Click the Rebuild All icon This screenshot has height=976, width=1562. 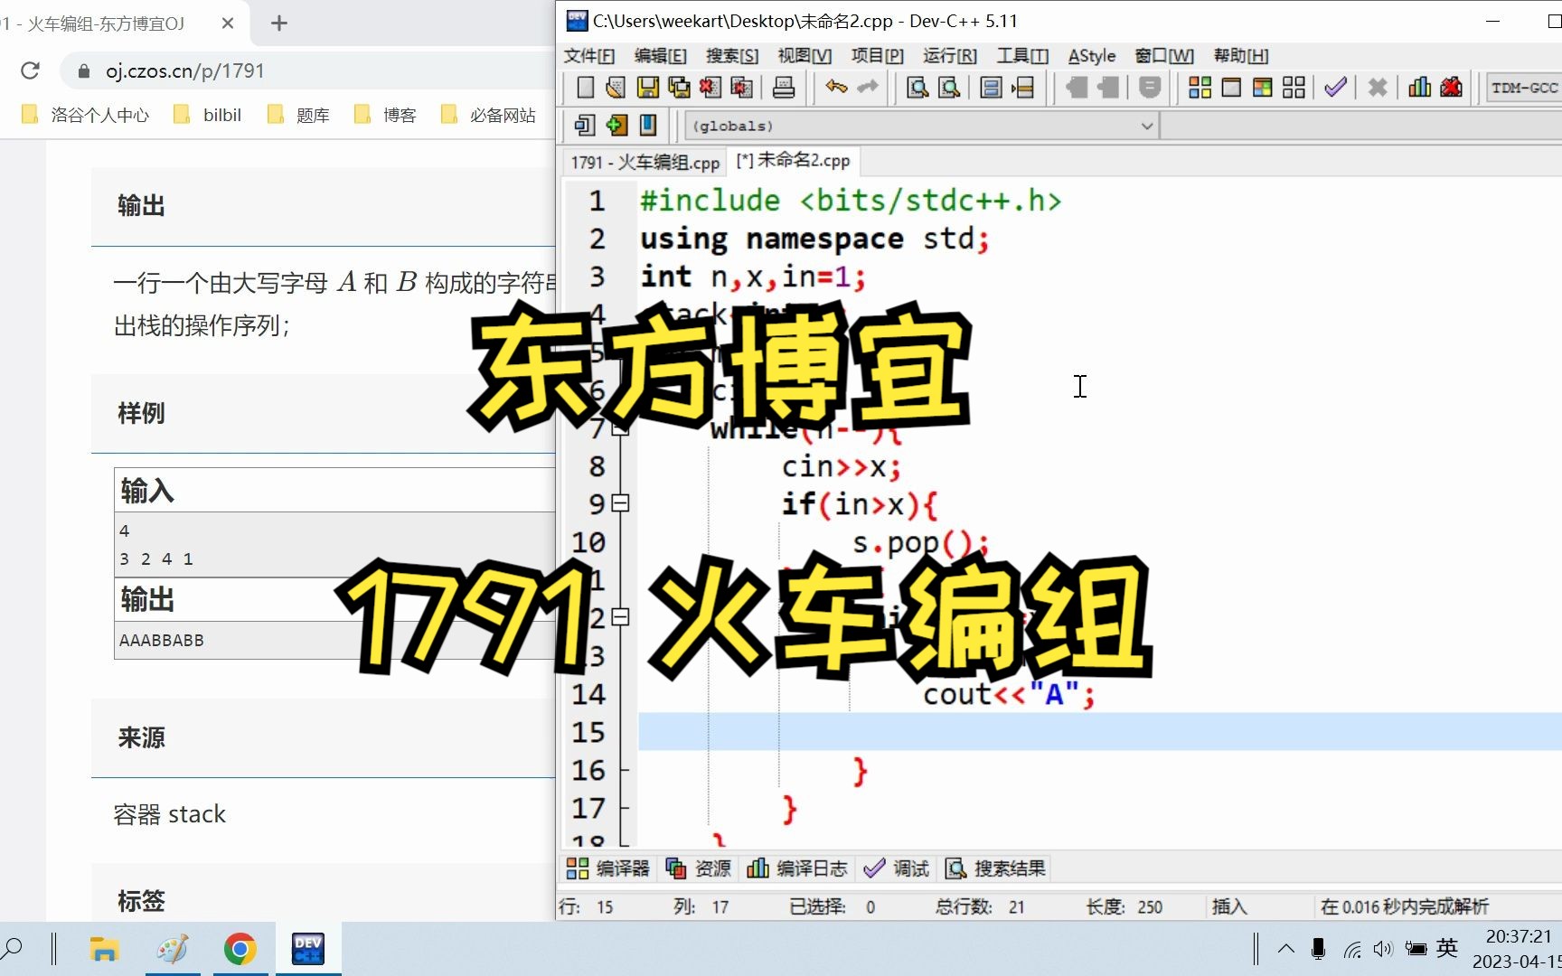point(1294,88)
